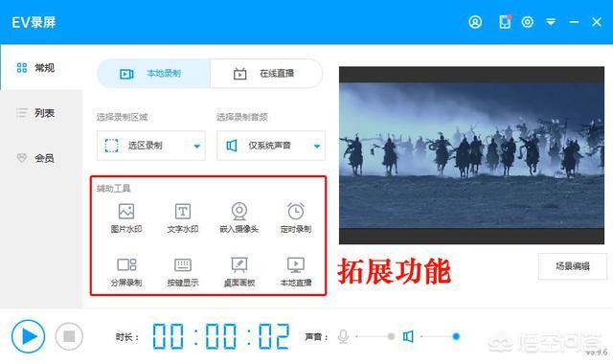Click the 选择录制音频 label
The width and height of the screenshot is (613, 364).
point(242,117)
